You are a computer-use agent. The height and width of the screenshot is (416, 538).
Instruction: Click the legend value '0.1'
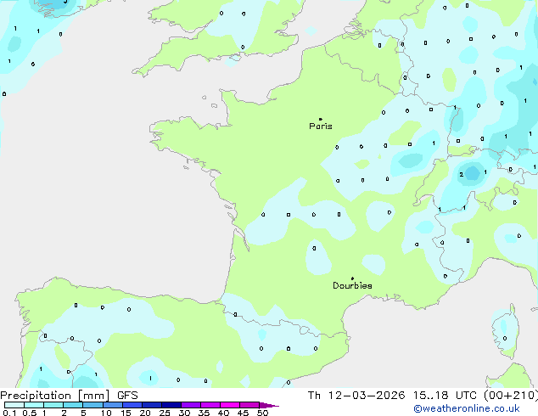tap(9, 413)
